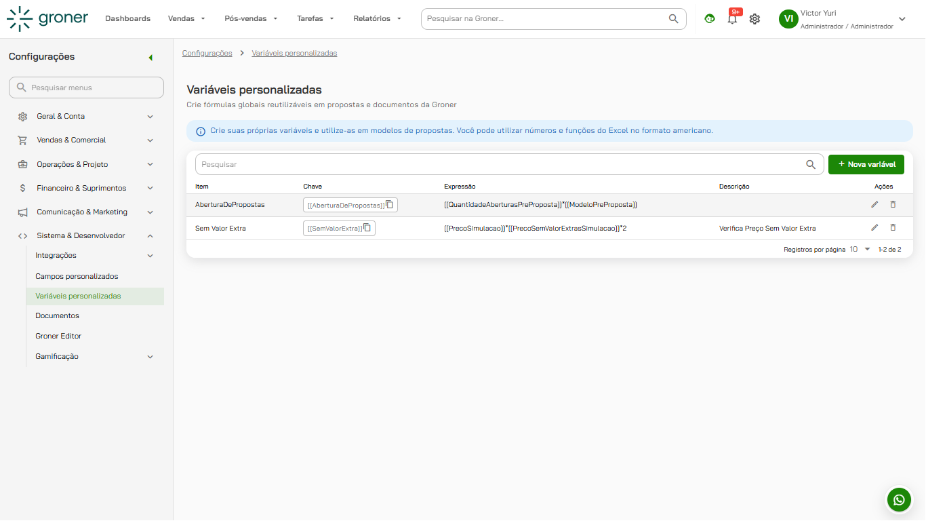
Task: Click the Nova variável button
Action: click(866, 164)
